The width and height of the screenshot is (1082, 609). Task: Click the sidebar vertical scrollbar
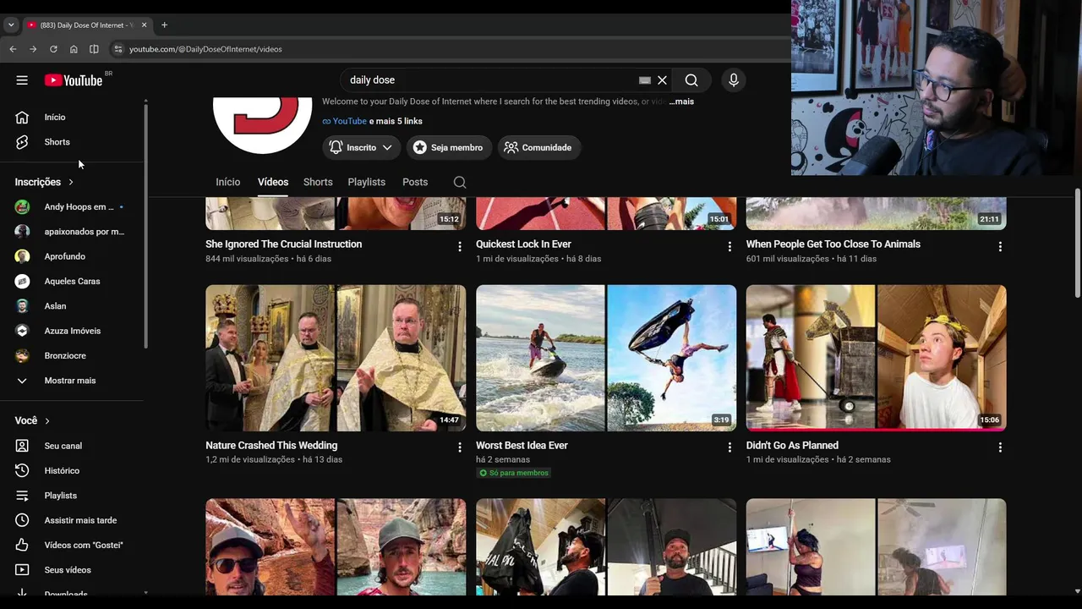coord(145,226)
